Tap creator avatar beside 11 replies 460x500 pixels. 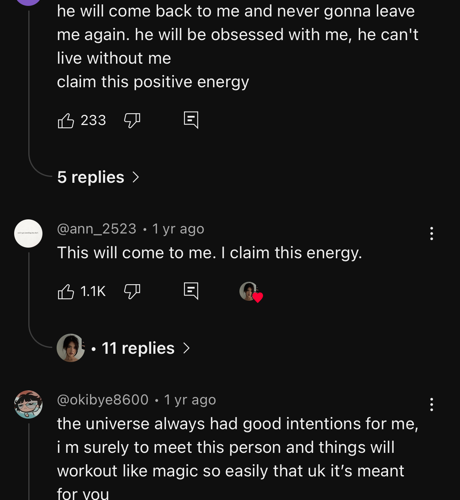click(71, 348)
